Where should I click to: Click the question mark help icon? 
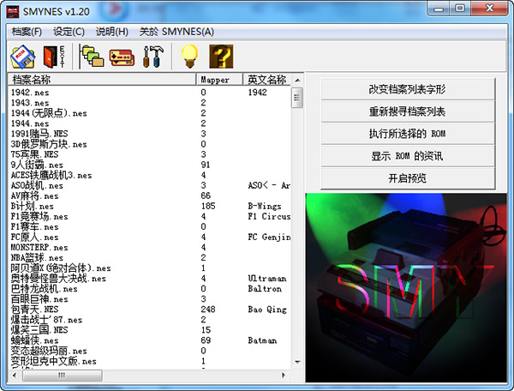click(220, 57)
